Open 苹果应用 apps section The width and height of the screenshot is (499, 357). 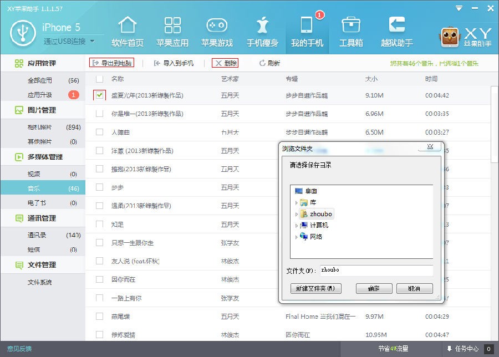pyautogui.click(x=172, y=31)
